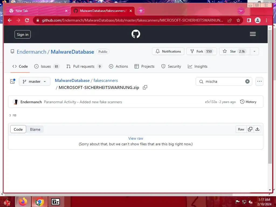
Task: Fork the repository
Action: coord(202,51)
